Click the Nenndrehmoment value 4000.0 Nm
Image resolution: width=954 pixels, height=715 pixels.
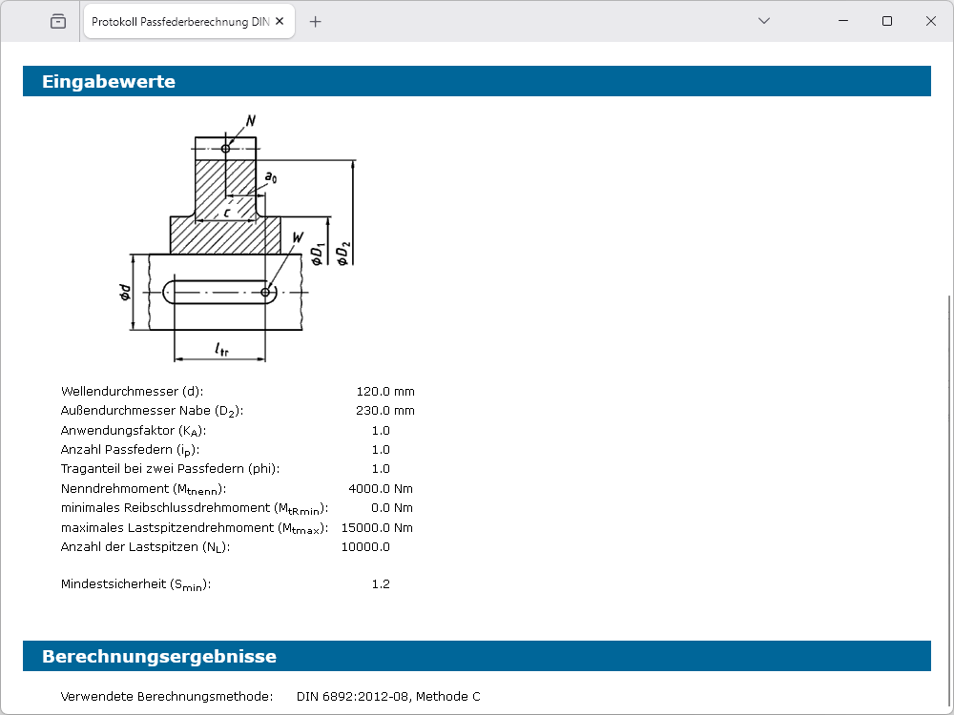click(381, 489)
